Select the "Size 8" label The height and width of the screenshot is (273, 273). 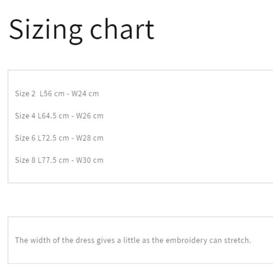tap(25, 160)
